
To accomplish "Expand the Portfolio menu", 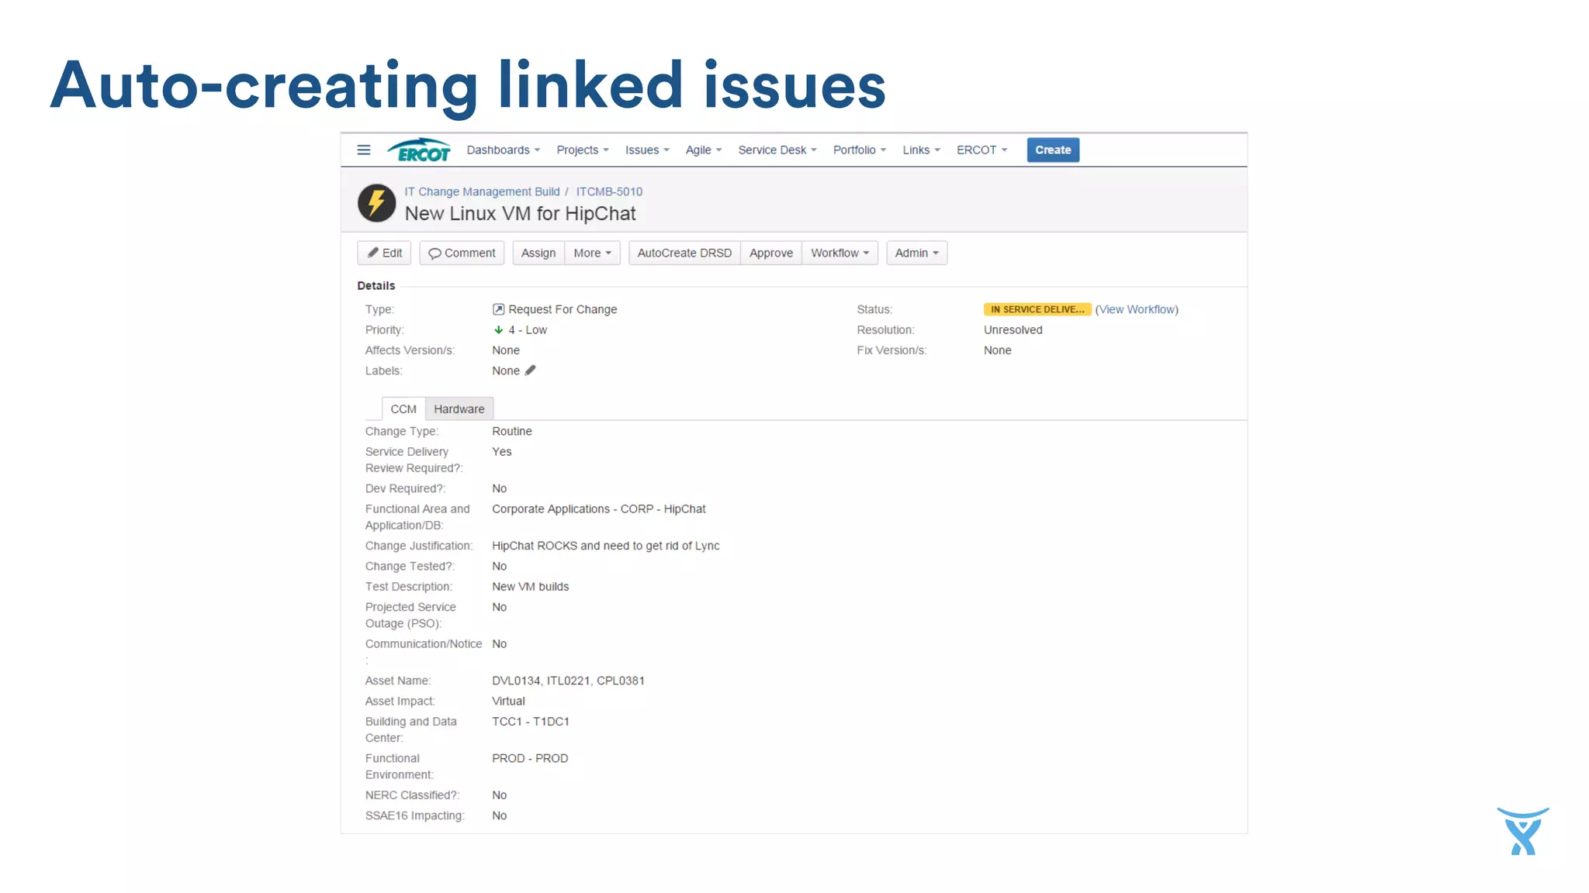I will [859, 150].
